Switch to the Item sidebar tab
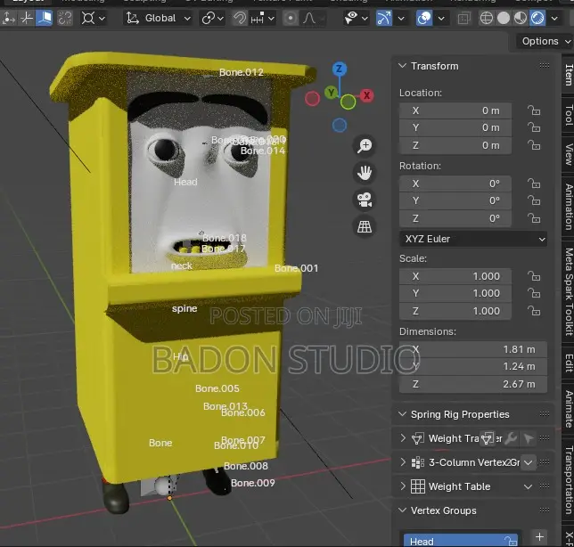The height and width of the screenshot is (547, 574). click(x=568, y=75)
